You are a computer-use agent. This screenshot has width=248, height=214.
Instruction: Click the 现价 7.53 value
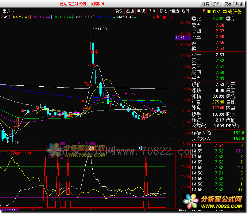tap(220, 84)
